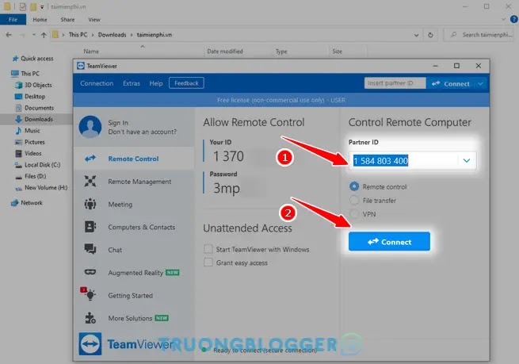This screenshot has height=364, width=519.
Task: Open the Extras menu
Action: [132, 83]
